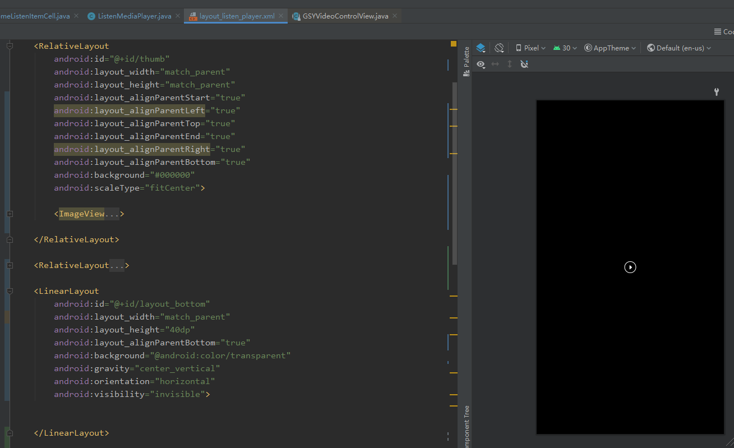Click the closing </RelativeLayout> tag
The height and width of the screenshot is (448, 734).
76,239
